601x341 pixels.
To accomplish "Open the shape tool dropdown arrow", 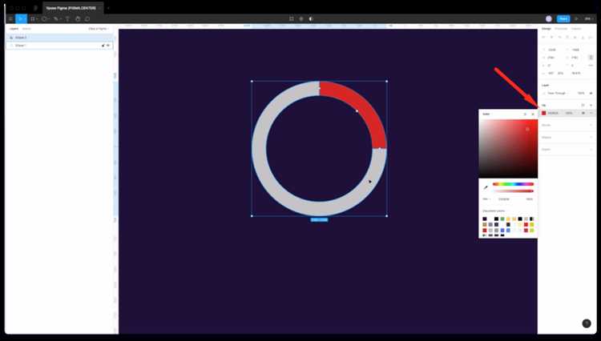I will pyautogui.click(x=48, y=19).
